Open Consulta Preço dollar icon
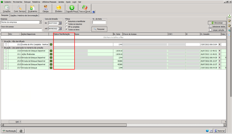 72,9
